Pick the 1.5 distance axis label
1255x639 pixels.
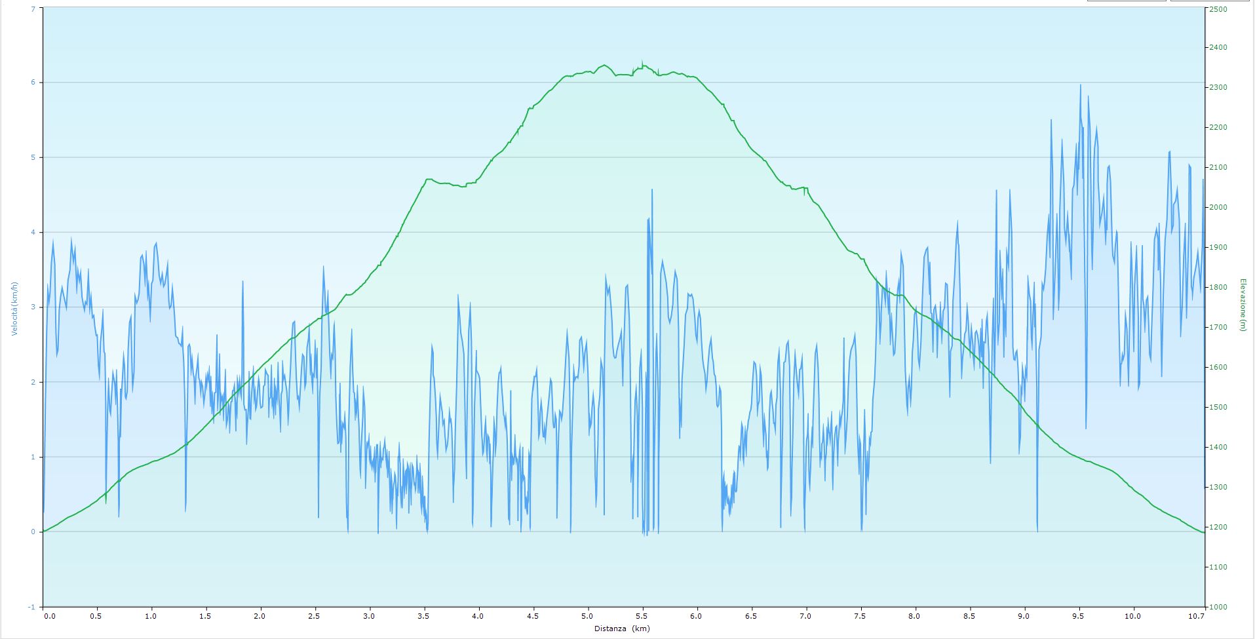click(206, 616)
